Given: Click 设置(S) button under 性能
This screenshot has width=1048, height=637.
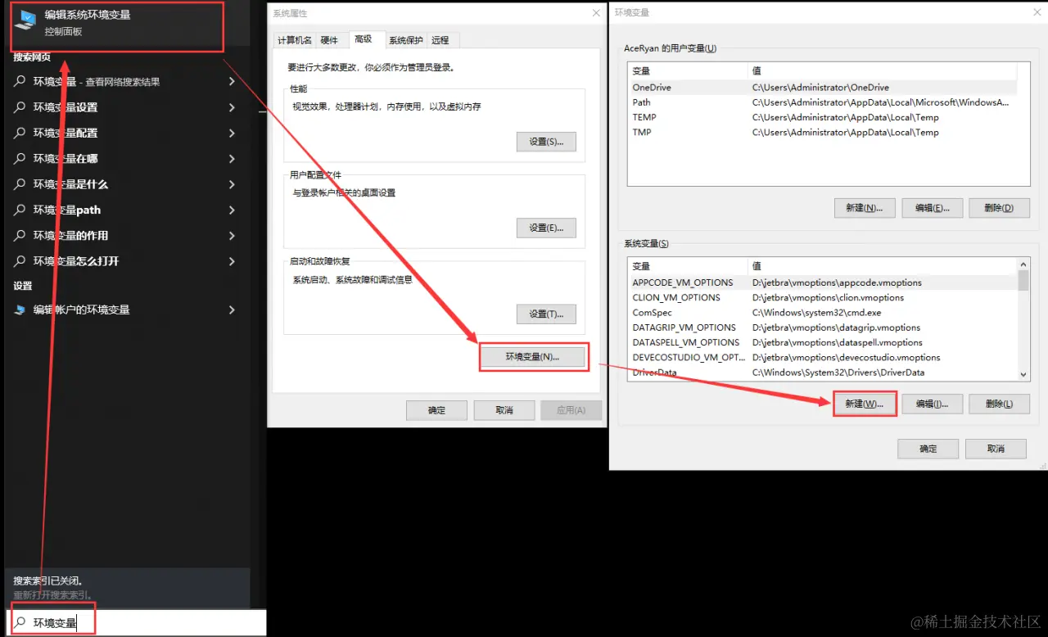Looking at the screenshot, I should (546, 142).
